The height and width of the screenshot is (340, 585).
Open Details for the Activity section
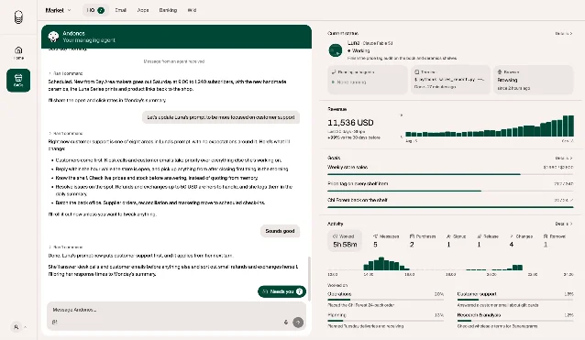[563, 224]
